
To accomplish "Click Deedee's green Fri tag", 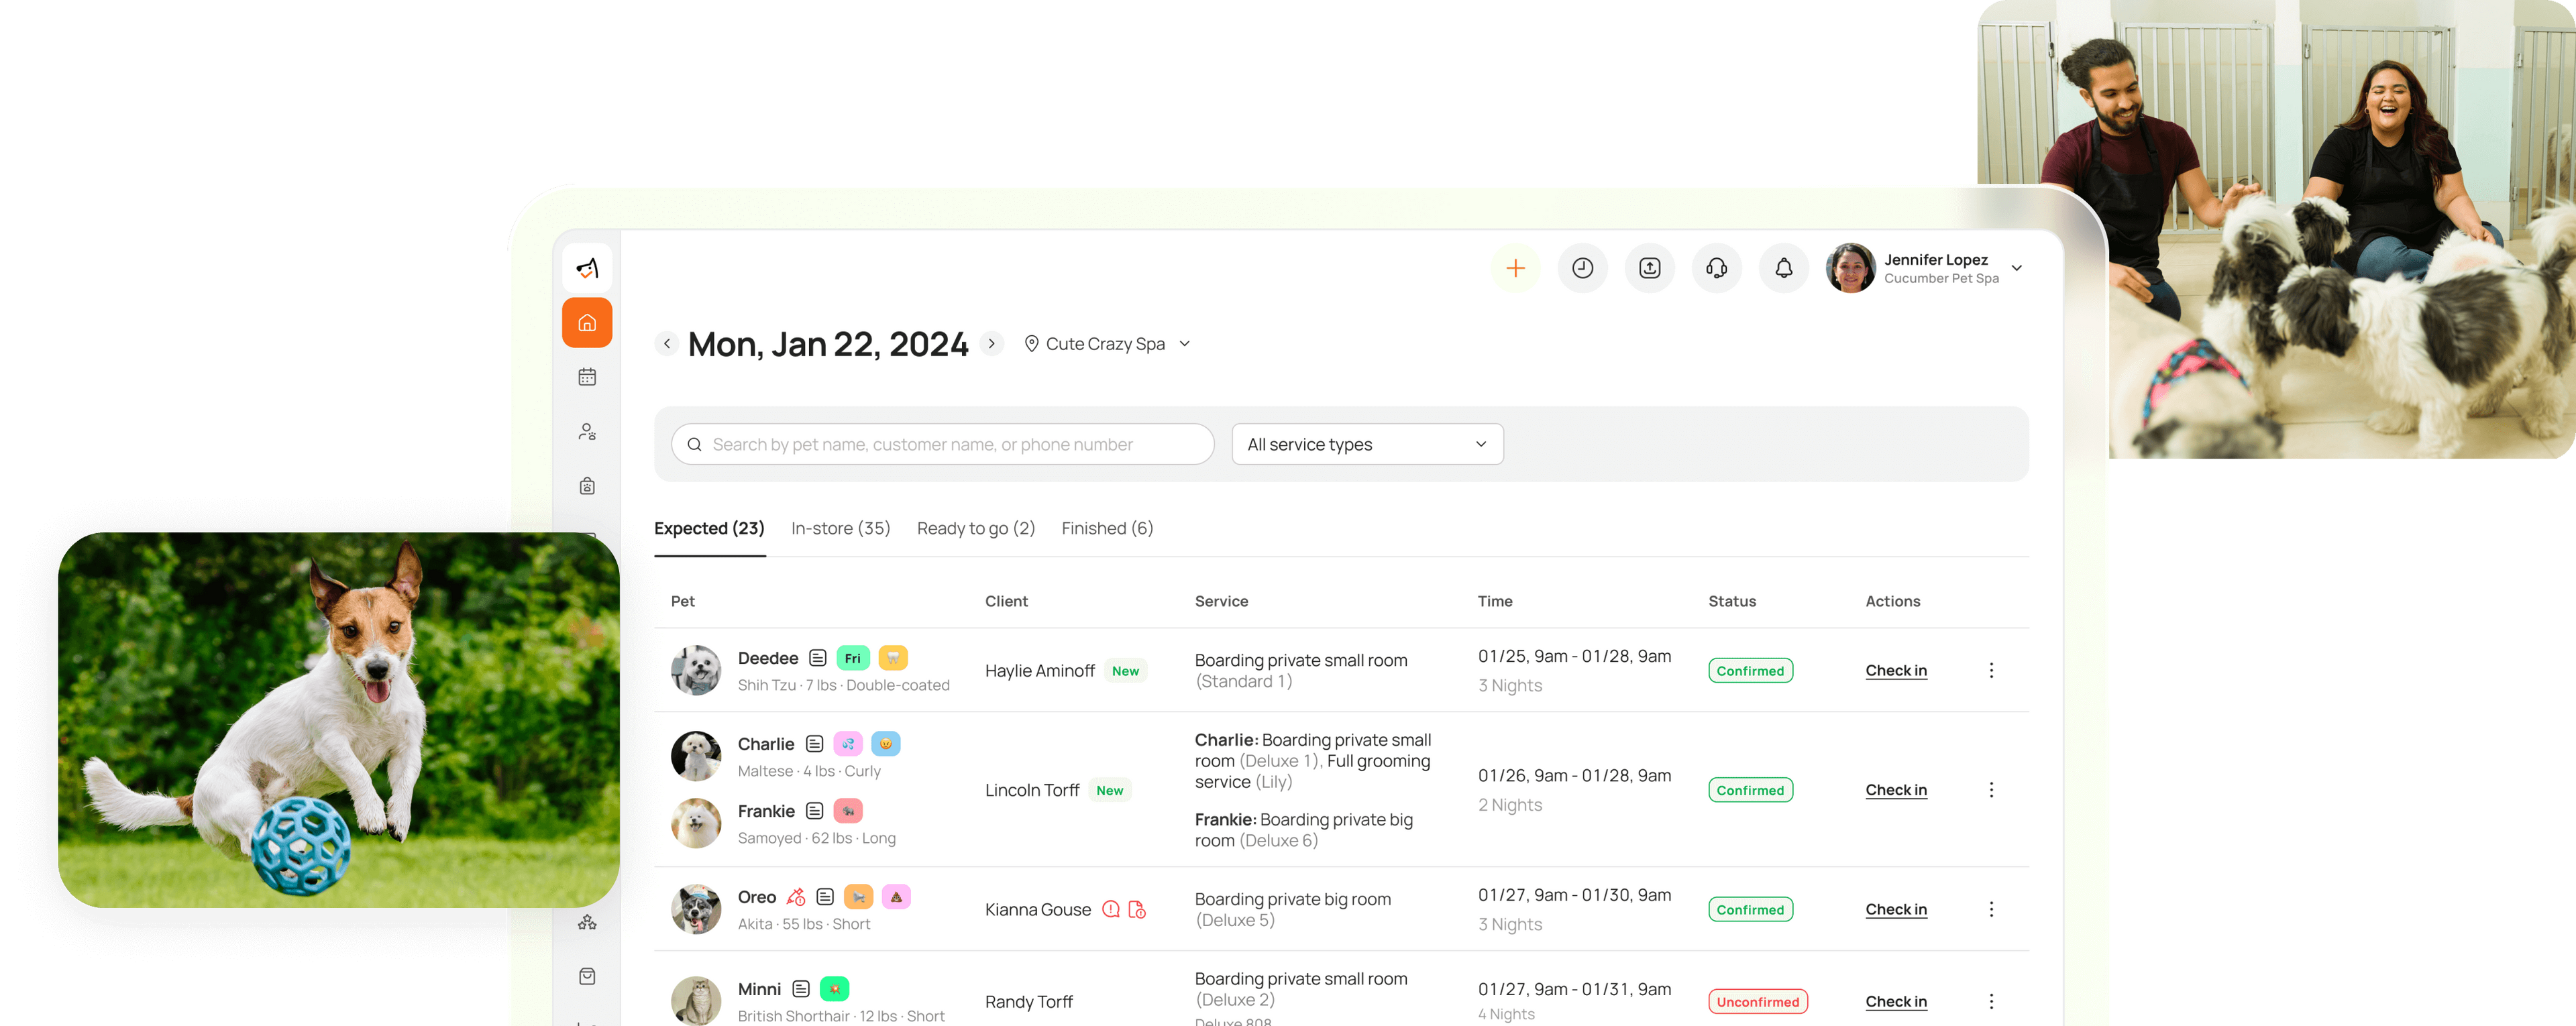I will pyautogui.click(x=852, y=658).
